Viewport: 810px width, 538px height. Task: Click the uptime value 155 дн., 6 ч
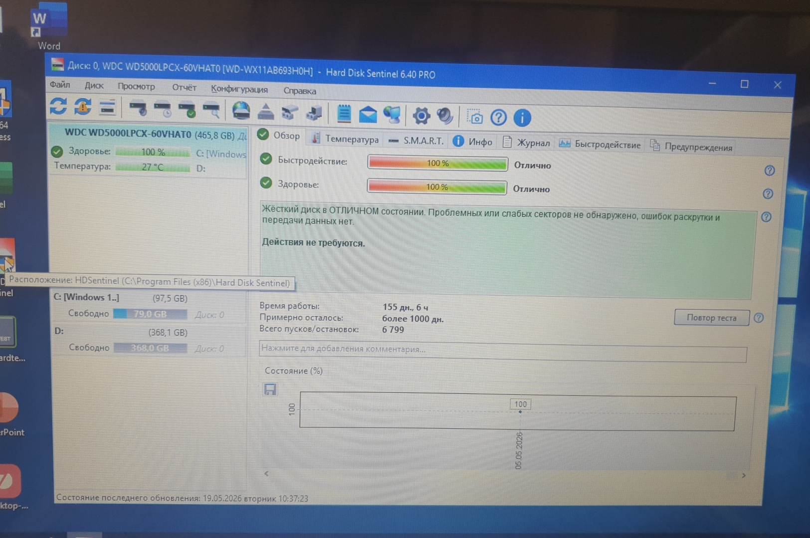click(405, 307)
